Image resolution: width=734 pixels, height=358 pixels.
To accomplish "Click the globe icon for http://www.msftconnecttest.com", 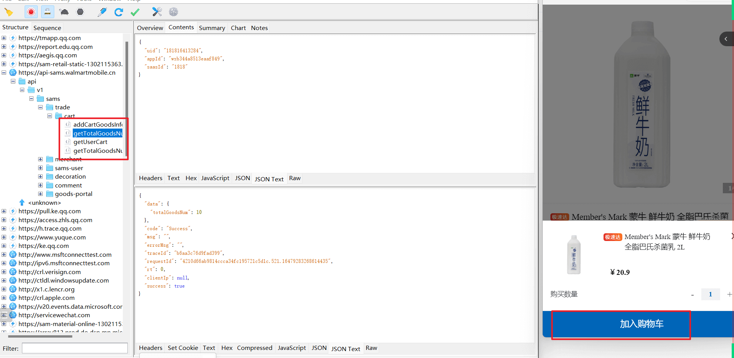I will pos(13,254).
